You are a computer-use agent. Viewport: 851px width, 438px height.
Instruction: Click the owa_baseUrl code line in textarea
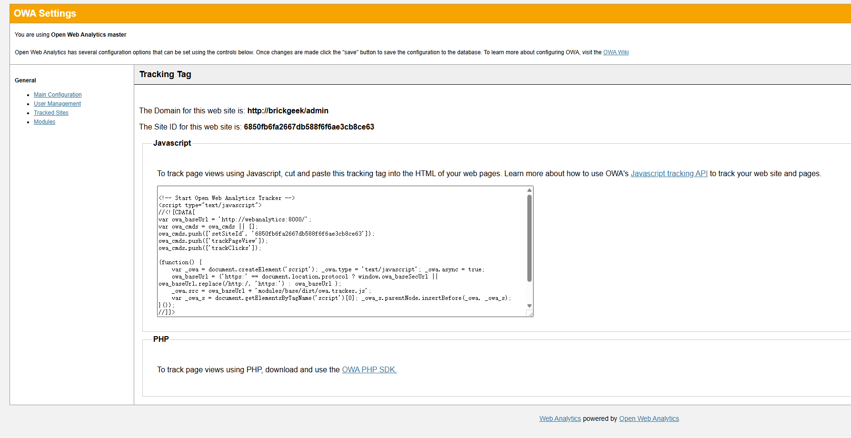pyautogui.click(x=235, y=219)
